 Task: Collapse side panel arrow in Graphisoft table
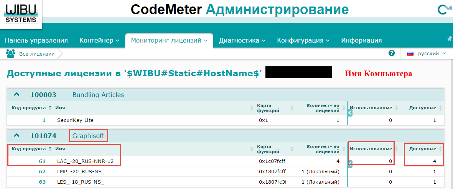(x=350, y=164)
